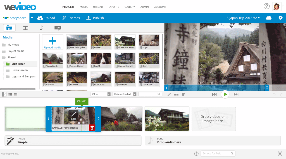Select the Logos and Bumpers folder
Image resolution: width=286 pixels, height=159 pixels.
(x=23, y=76)
